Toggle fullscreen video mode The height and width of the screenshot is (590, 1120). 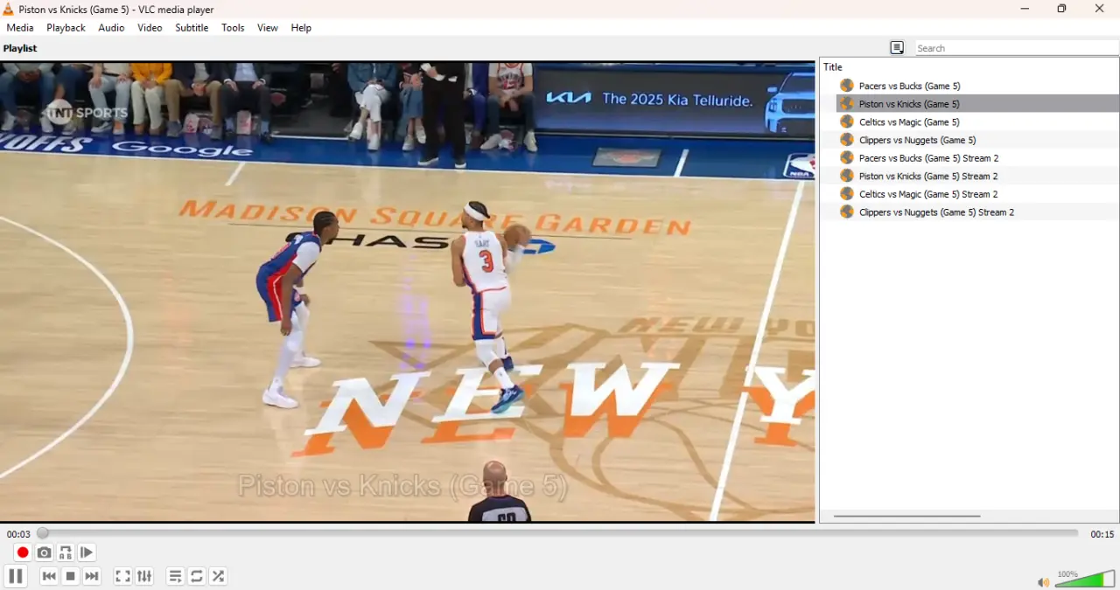click(x=122, y=576)
